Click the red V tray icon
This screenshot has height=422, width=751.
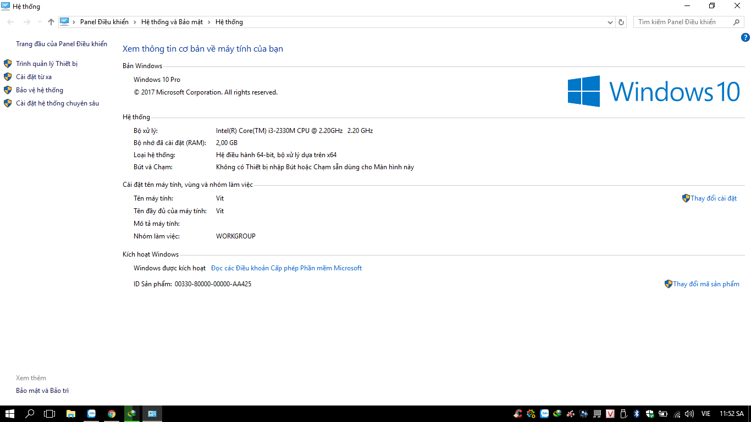610,414
